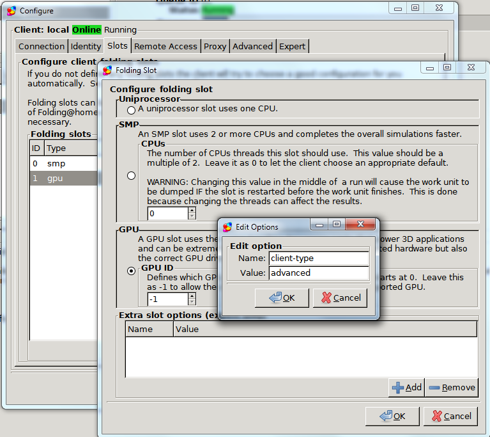
Task: Click the Name column header in Extra slot options
Action: (x=149, y=329)
